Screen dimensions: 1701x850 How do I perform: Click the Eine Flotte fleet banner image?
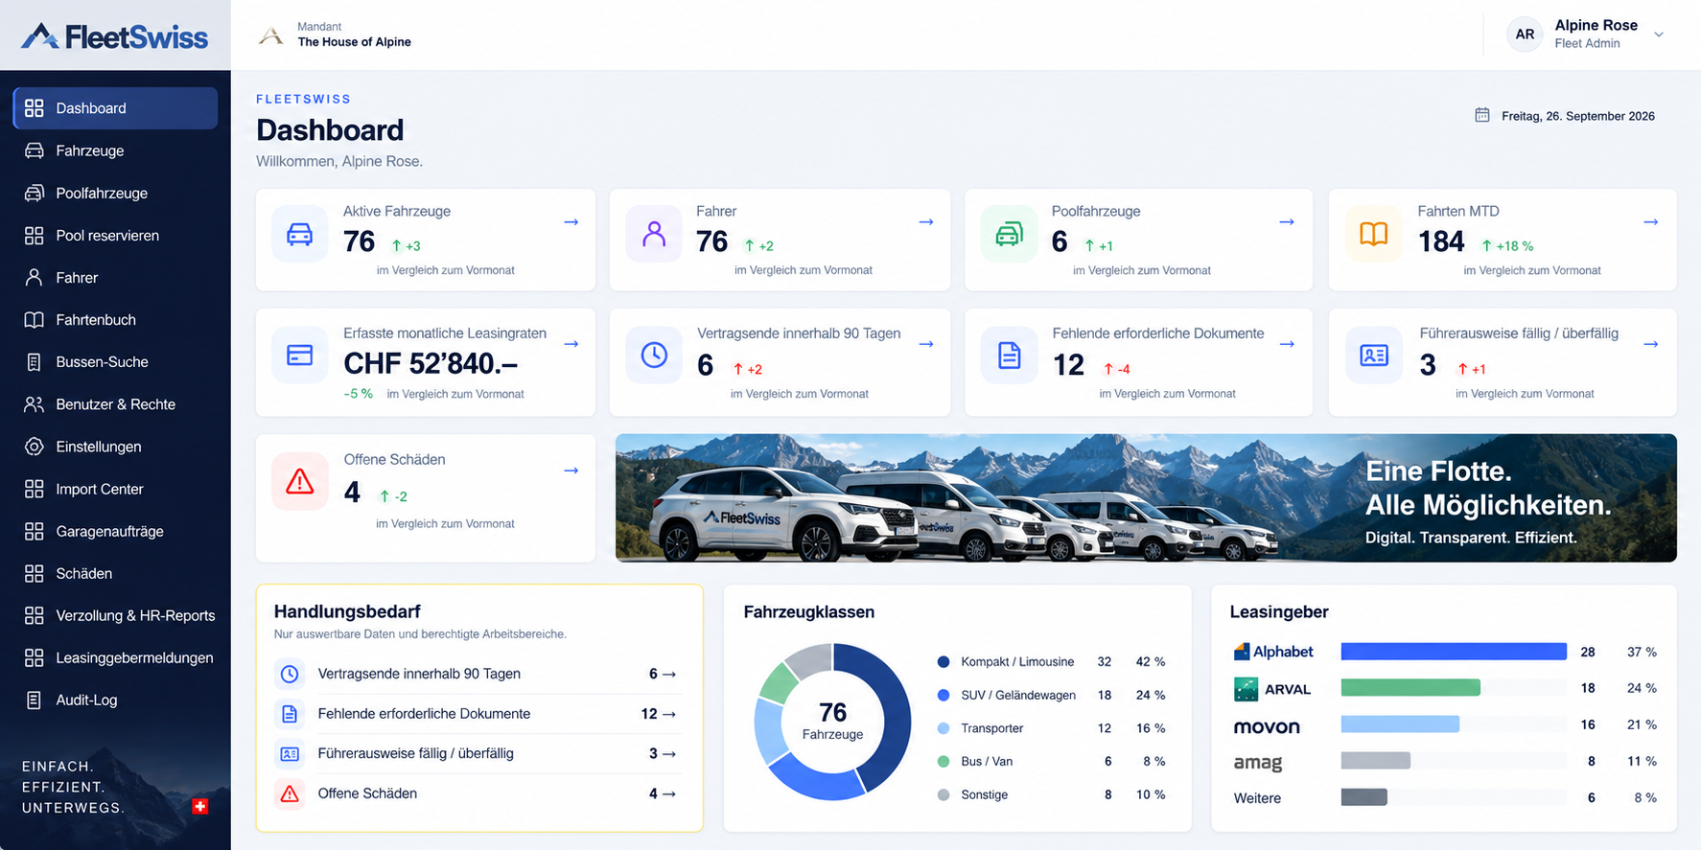[x=1146, y=498]
